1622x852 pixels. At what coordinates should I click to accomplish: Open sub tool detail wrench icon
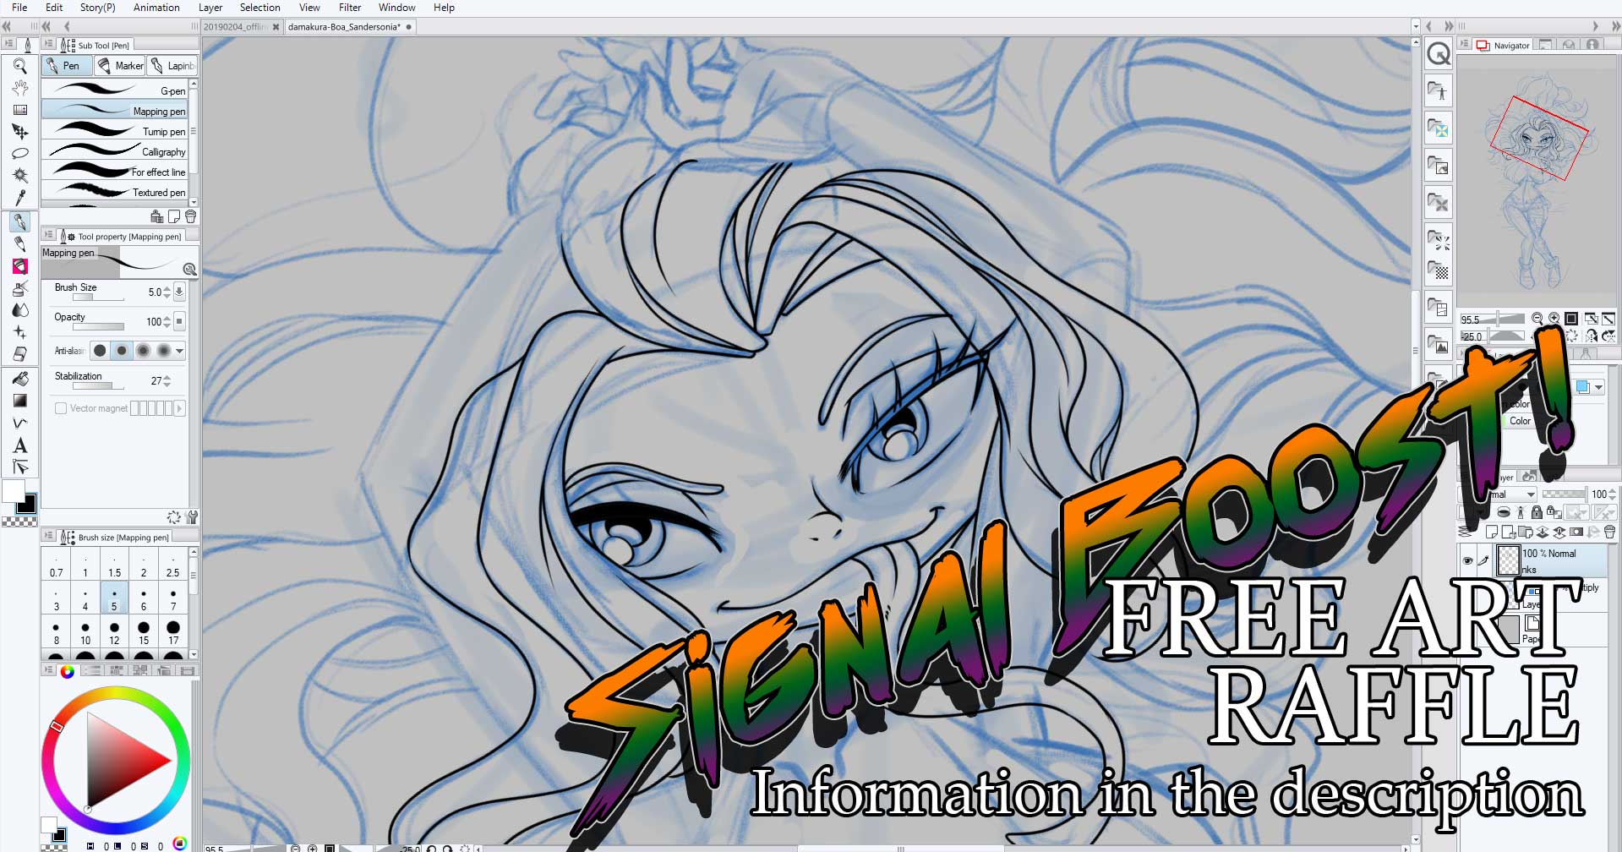(x=192, y=517)
